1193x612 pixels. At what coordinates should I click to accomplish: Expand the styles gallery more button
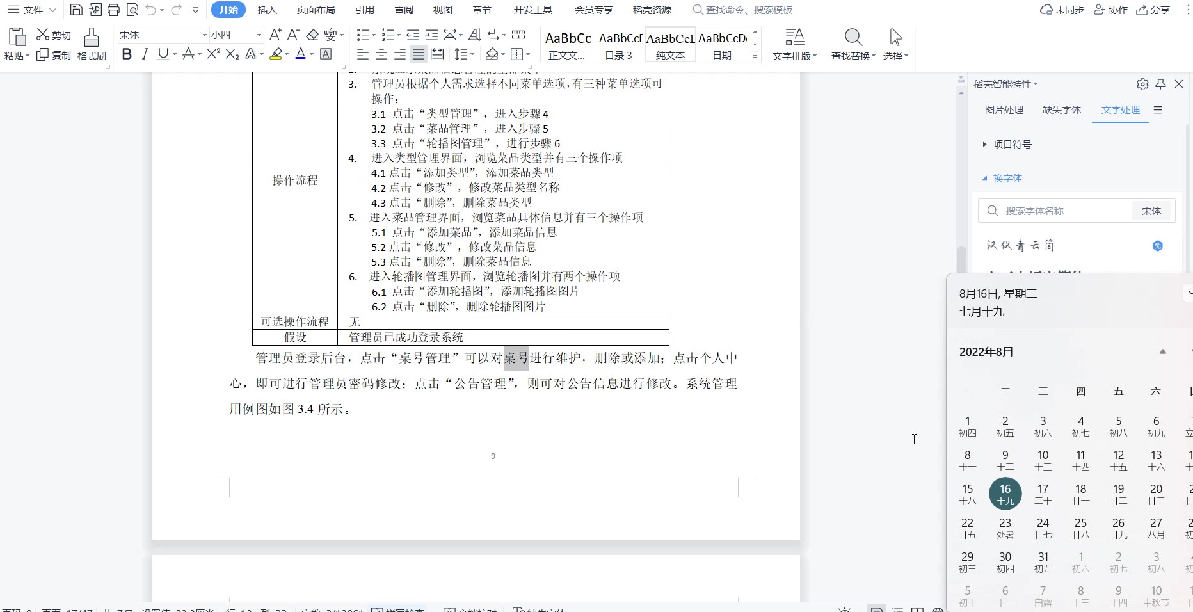pos(755,57)
